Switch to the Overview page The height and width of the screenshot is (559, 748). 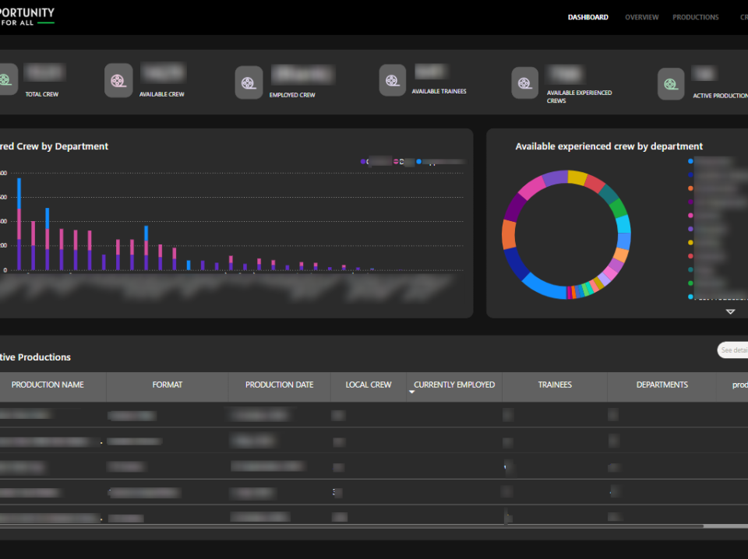pos(641,17)
